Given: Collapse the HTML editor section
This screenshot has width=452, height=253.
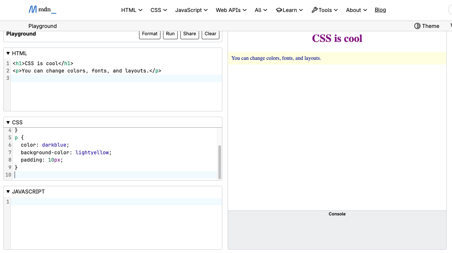Looking at the screenshot, I should click(x=8, y=53).
